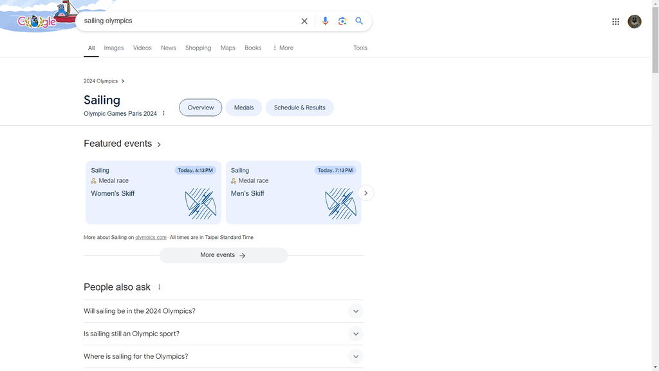Open the Women's Skiff medal race card
This screenshot has width=659, height=371.
tap(153, 193)
